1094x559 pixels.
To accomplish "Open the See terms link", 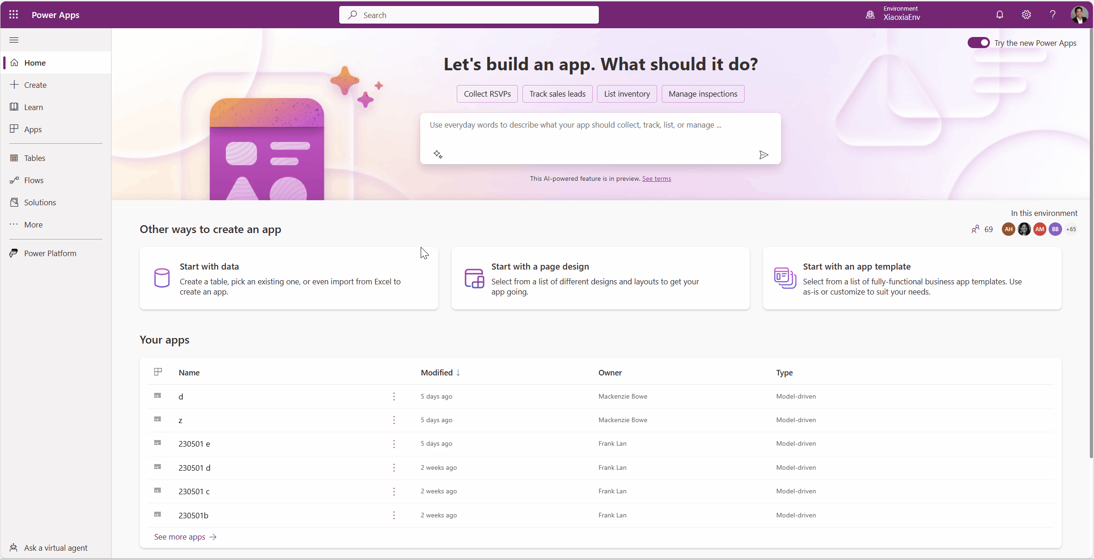I will pos(656,178).
